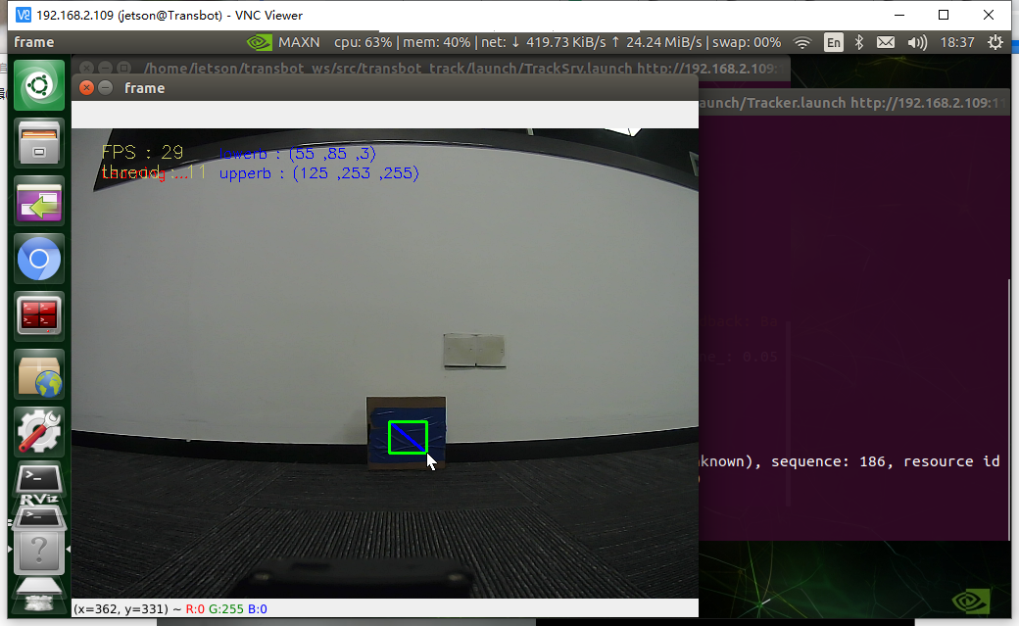The width and height of the screenshot is (1019, 626).
Task: Minimize the frame camera window
Action: pos(105,88)
